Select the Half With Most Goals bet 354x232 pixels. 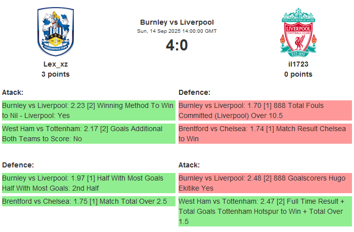click(88, 183)
